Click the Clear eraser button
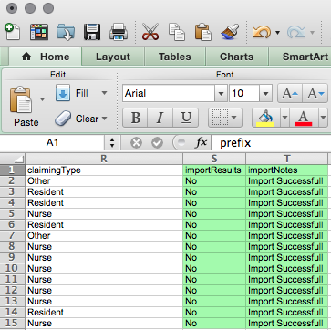This screenshot has width=331, height=330. (77, 119)
